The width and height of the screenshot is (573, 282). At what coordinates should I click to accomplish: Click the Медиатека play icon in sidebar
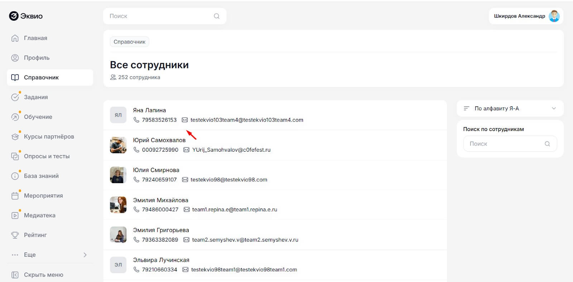(x=15, y=215)
